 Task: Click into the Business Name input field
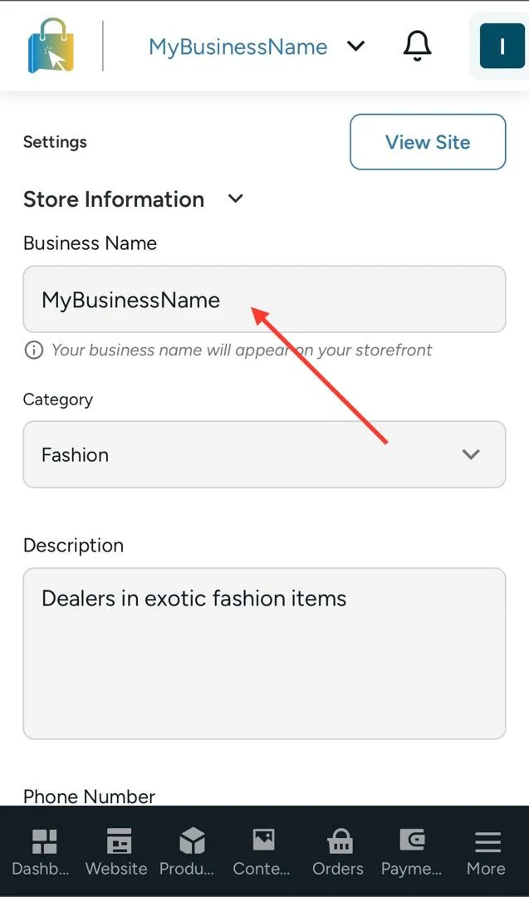click(264, 299)
